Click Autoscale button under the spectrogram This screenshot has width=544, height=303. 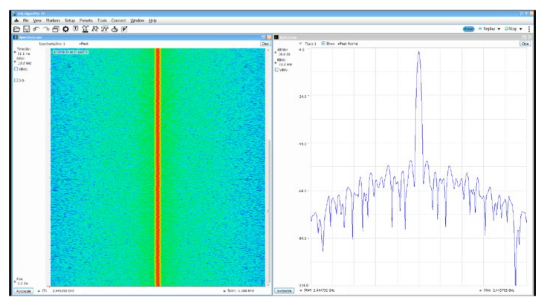tap(24, 290)
